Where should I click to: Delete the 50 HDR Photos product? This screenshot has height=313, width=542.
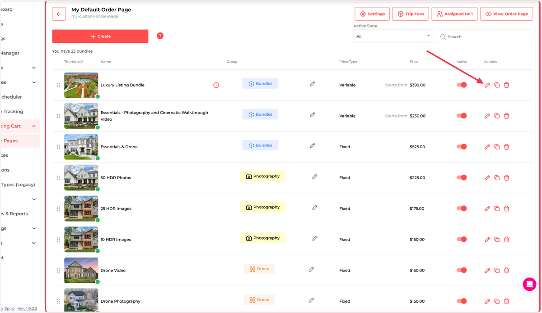[506, 178]
